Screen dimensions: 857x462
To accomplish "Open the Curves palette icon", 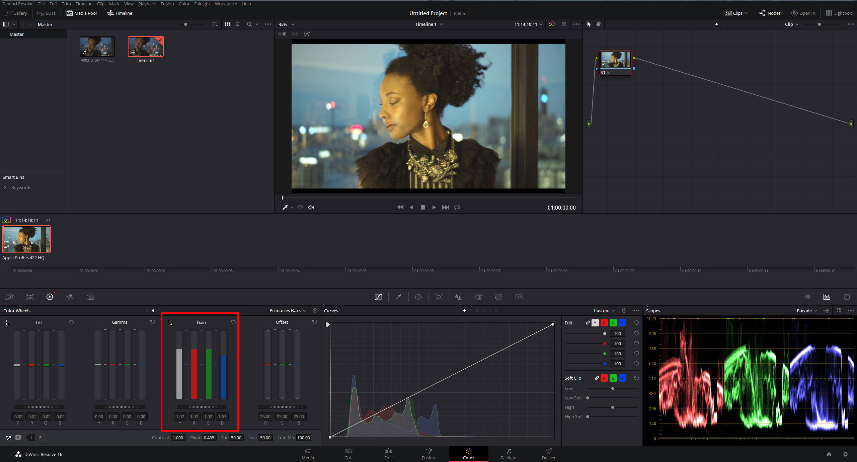I will pyautogui.click(x=378, y=297).
